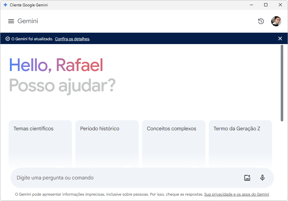Screen dimensions: 288x201
Task: Upload an image with the picture icon
Action: click(x=247, y=178)
